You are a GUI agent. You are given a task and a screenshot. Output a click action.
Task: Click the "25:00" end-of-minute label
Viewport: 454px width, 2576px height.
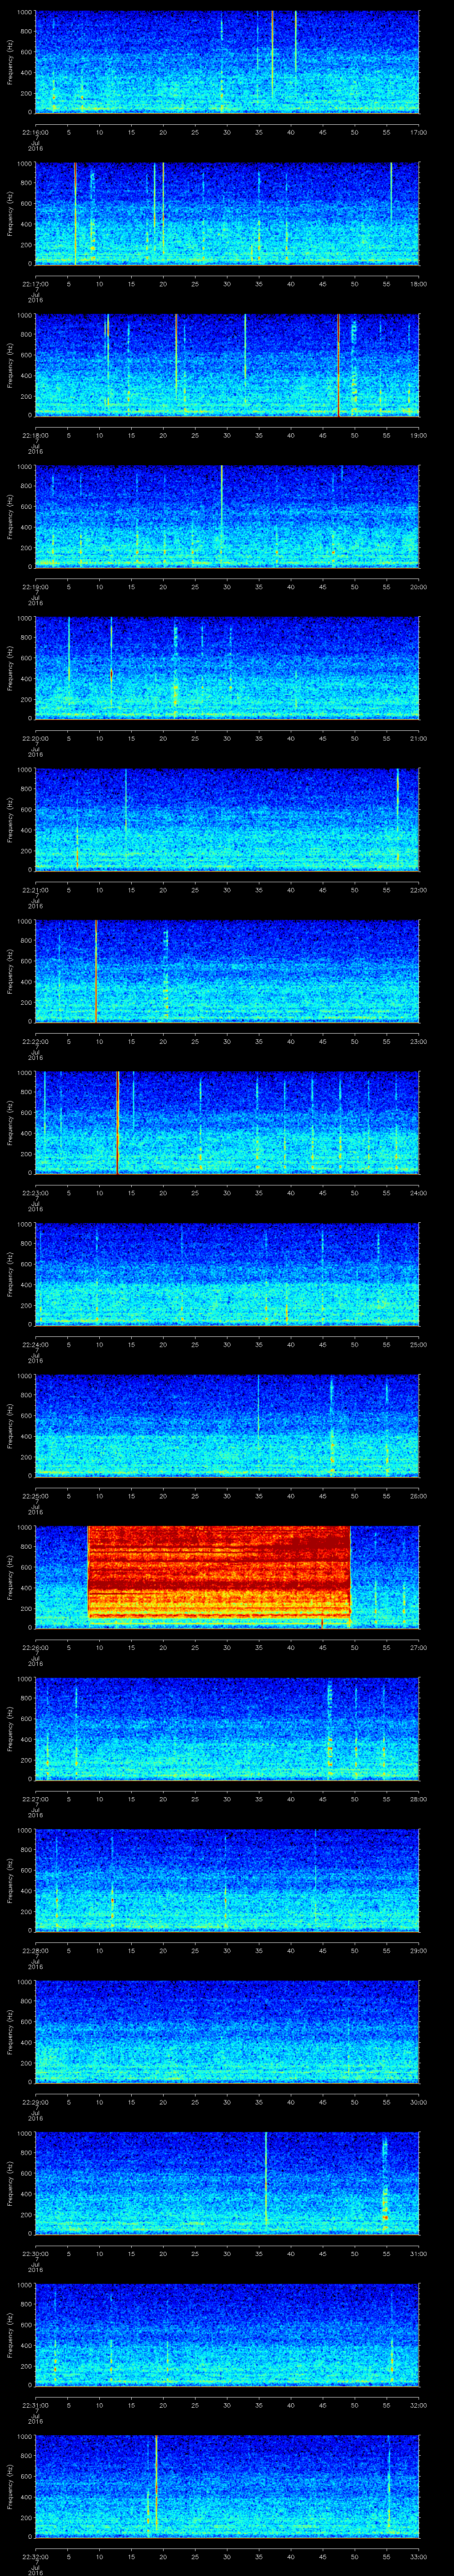click(x=418, y=1344)
